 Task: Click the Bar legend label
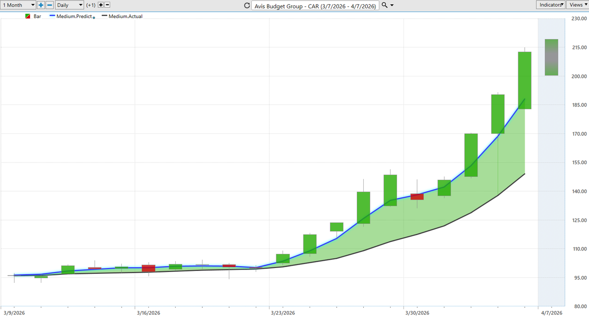[x=37, y=17]
